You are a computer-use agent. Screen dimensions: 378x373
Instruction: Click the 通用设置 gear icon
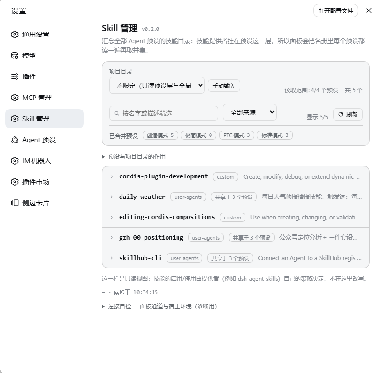point(15,34)
